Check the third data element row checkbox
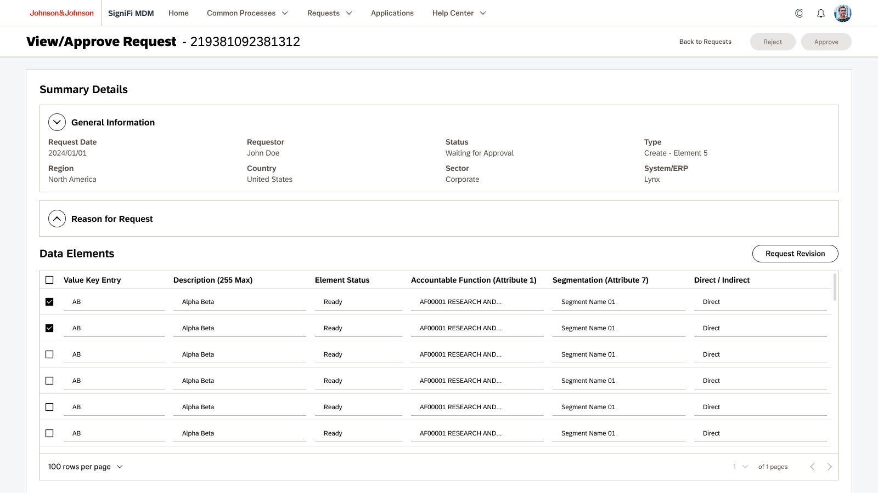 49,354
